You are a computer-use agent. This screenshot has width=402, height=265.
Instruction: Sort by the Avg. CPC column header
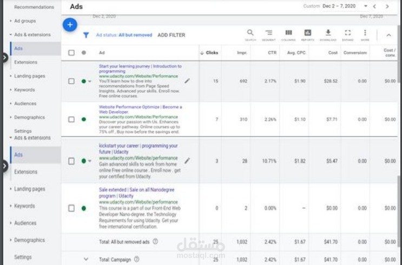pyautogui.click(x=296, y=53)
